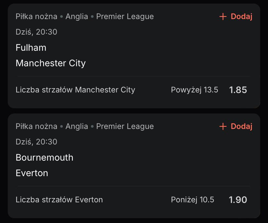This screenshot has height=223, width=268.
Task: Select the 1.85 odds for Manchester City shots
Action: 238,90
